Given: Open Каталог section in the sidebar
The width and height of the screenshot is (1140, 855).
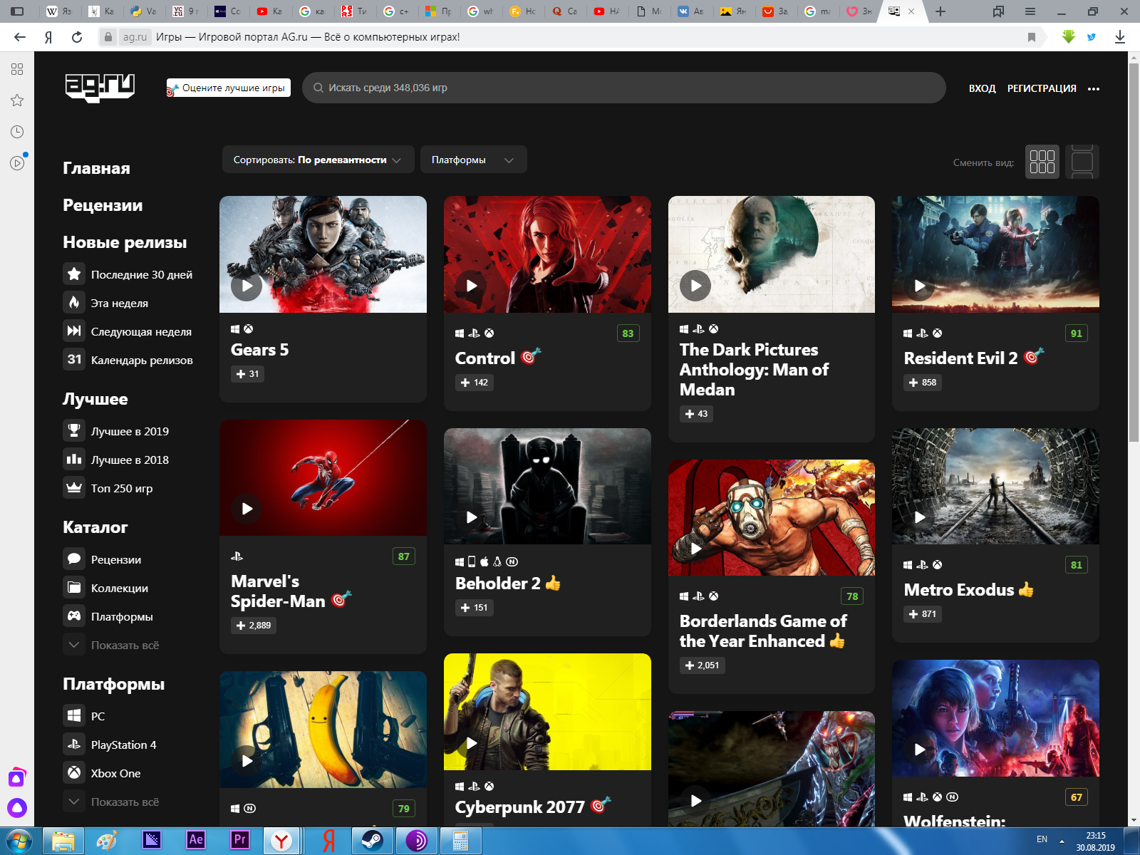Looking at the screenshot, I should [95, 527].
